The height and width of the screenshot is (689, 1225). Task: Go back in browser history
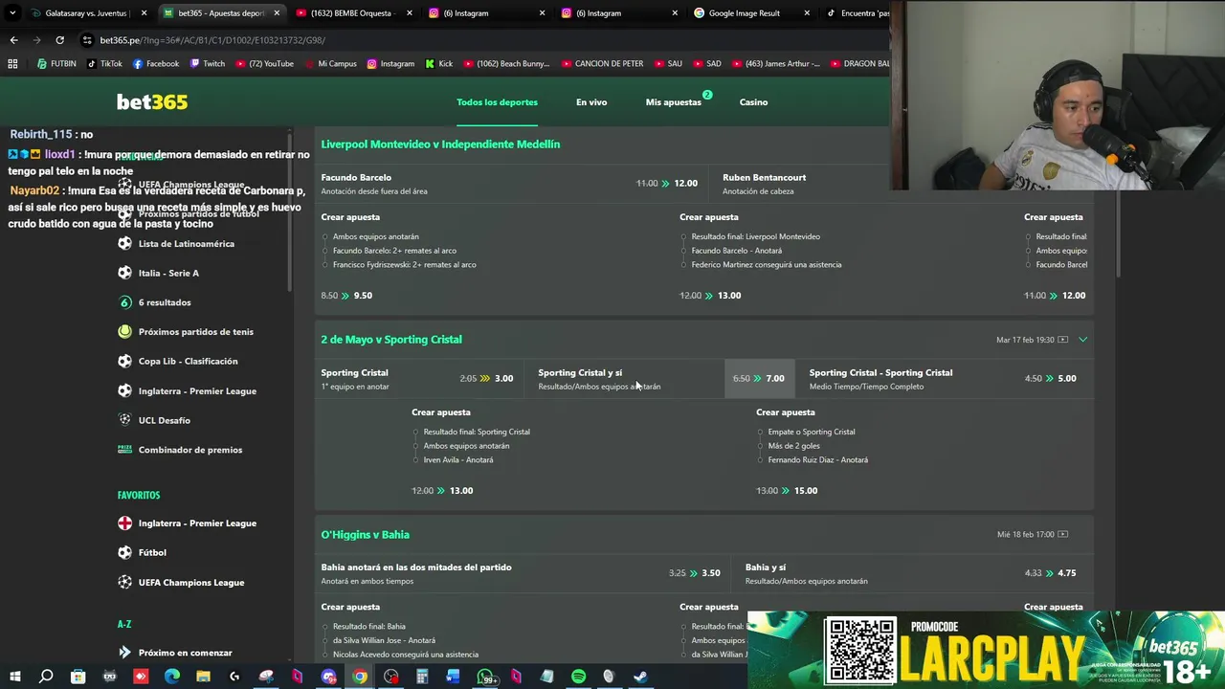click(x=13, y=40)
